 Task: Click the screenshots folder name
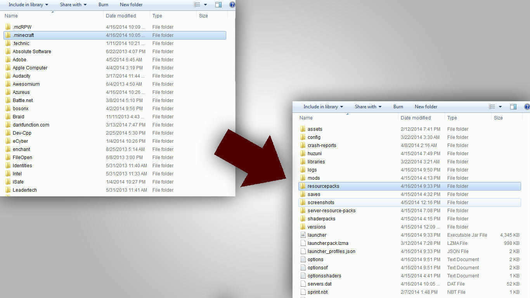321,202
